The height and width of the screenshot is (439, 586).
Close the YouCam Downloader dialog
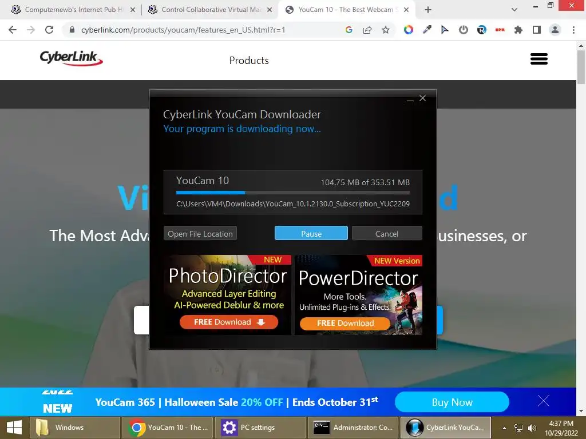pos(423,98)
